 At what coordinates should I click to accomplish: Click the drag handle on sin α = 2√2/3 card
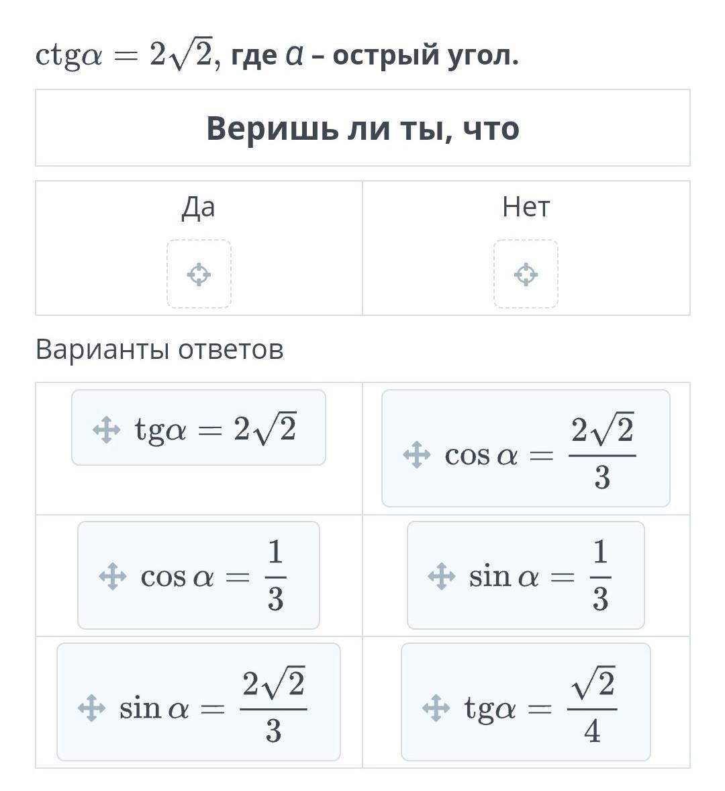tap(91, 708)
